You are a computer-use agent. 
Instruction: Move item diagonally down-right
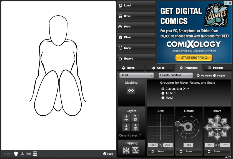pos(224,134)
